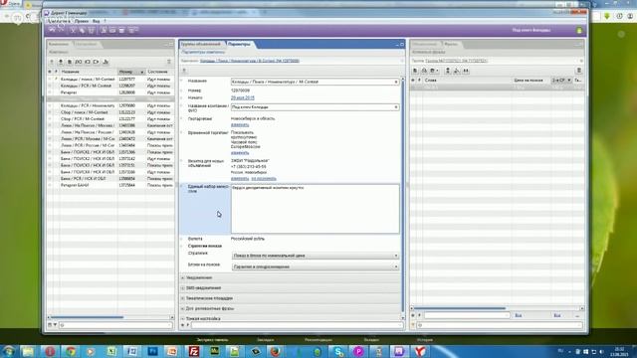Click Рекомендации in the background browser
Viewport: 637px width, 358px height.
point(318,340)
